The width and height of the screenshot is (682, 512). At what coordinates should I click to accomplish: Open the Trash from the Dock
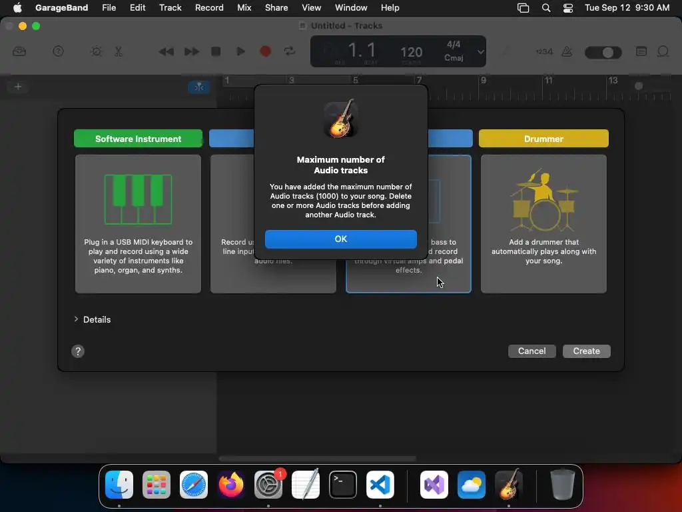(x=562, y=484)
